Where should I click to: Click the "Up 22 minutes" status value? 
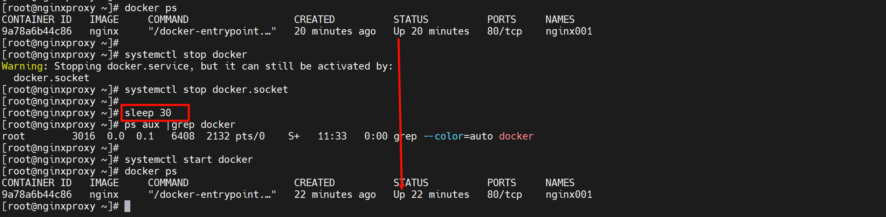point(431,195)
